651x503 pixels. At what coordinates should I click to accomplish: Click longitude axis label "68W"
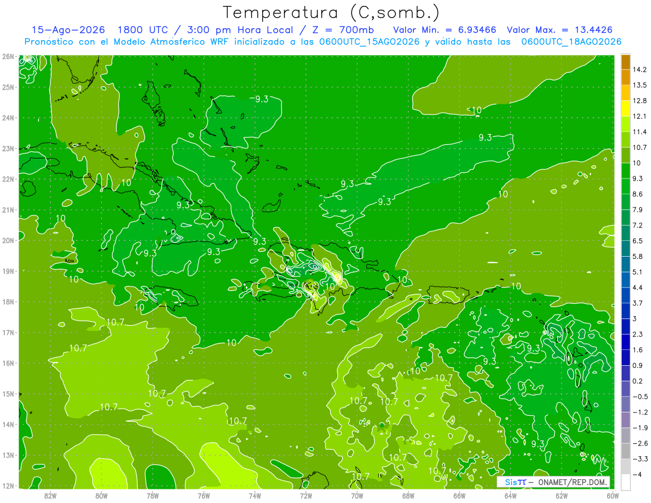[409, 495]
